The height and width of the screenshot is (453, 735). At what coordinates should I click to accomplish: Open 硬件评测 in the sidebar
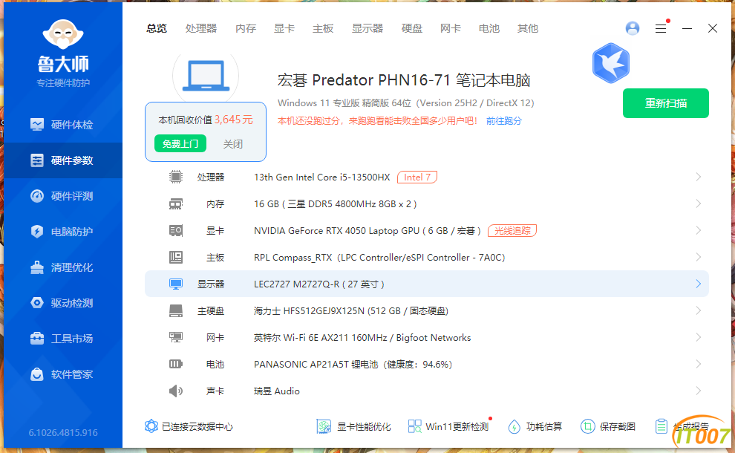pos(63,196)
